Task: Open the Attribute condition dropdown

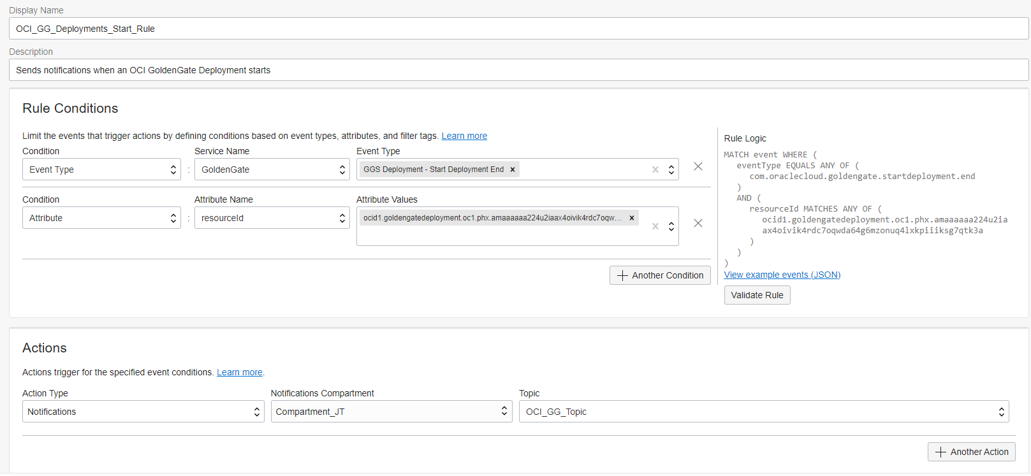Action: click(101, 218)
